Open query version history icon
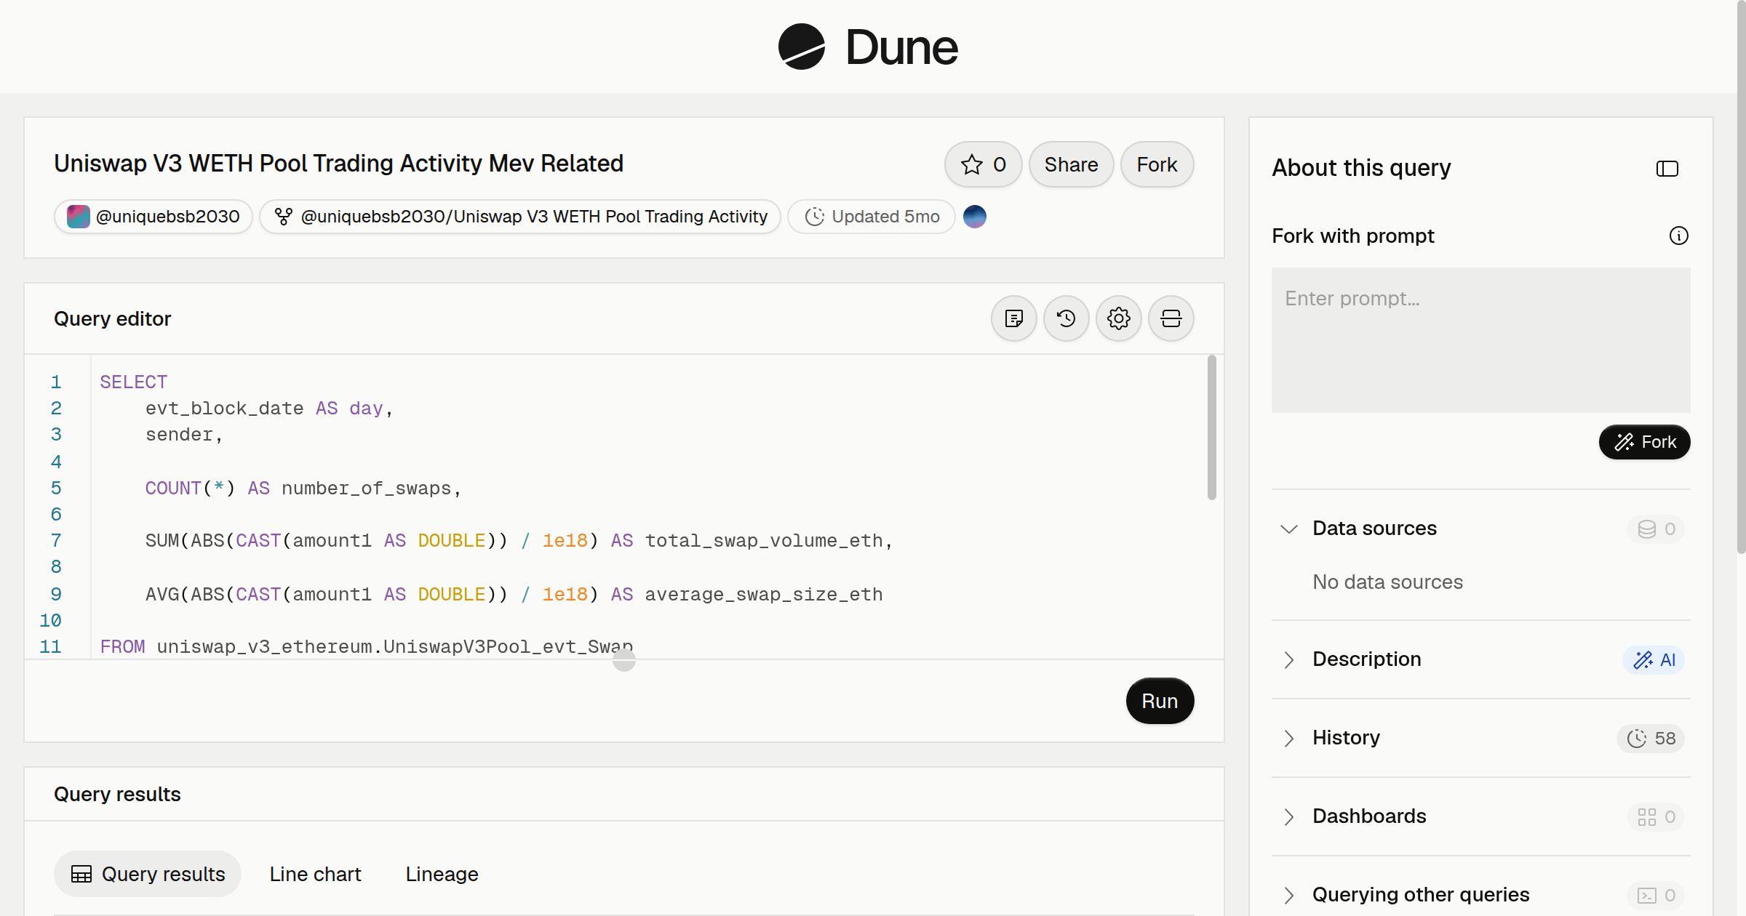 point(1066,318)
